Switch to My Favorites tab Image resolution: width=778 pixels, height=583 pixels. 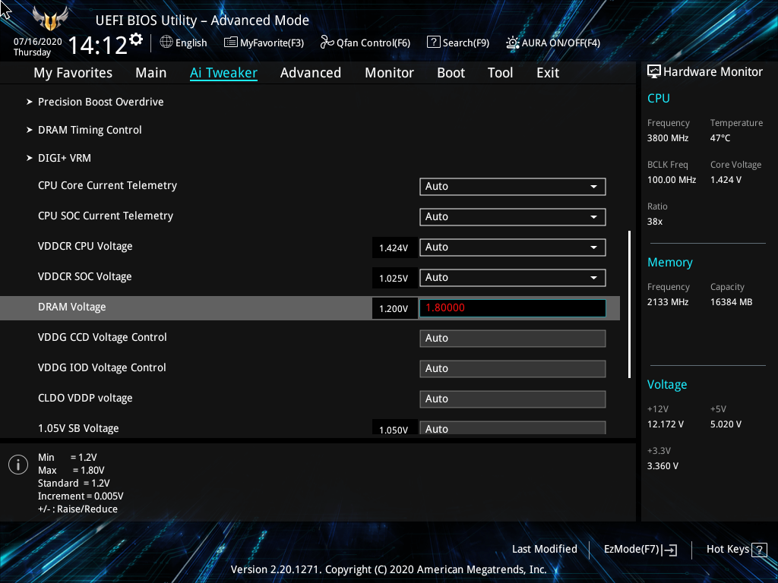[73, 73]
